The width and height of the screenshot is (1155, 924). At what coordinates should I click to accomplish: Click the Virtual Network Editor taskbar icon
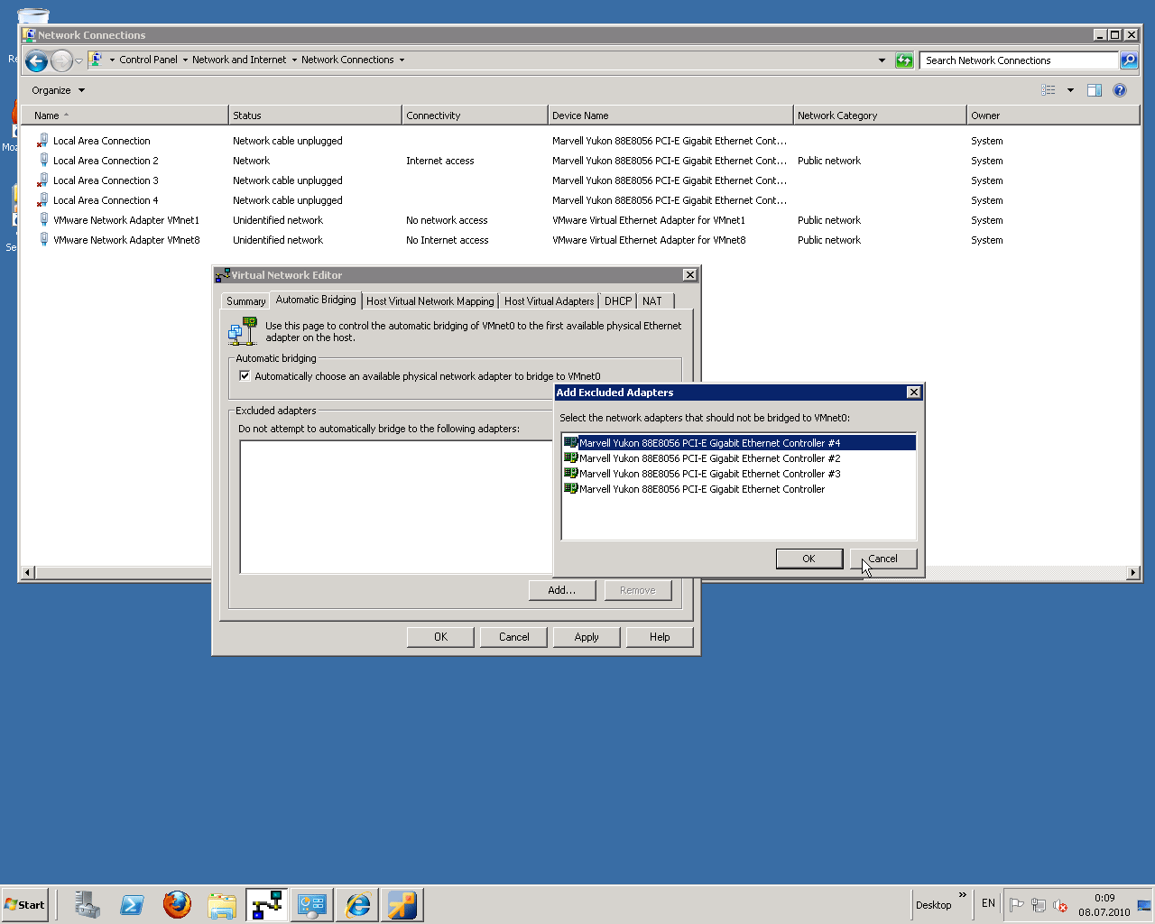coord(267,904)
